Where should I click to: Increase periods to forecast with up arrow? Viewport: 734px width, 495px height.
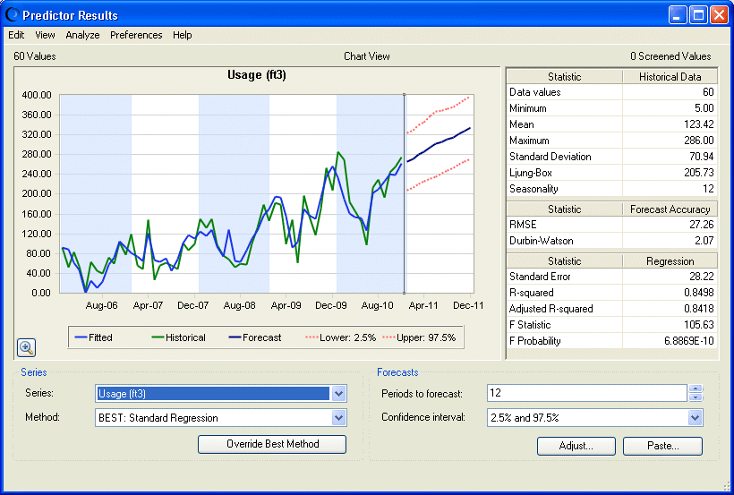pyautogui.click(x=696, y=388)
